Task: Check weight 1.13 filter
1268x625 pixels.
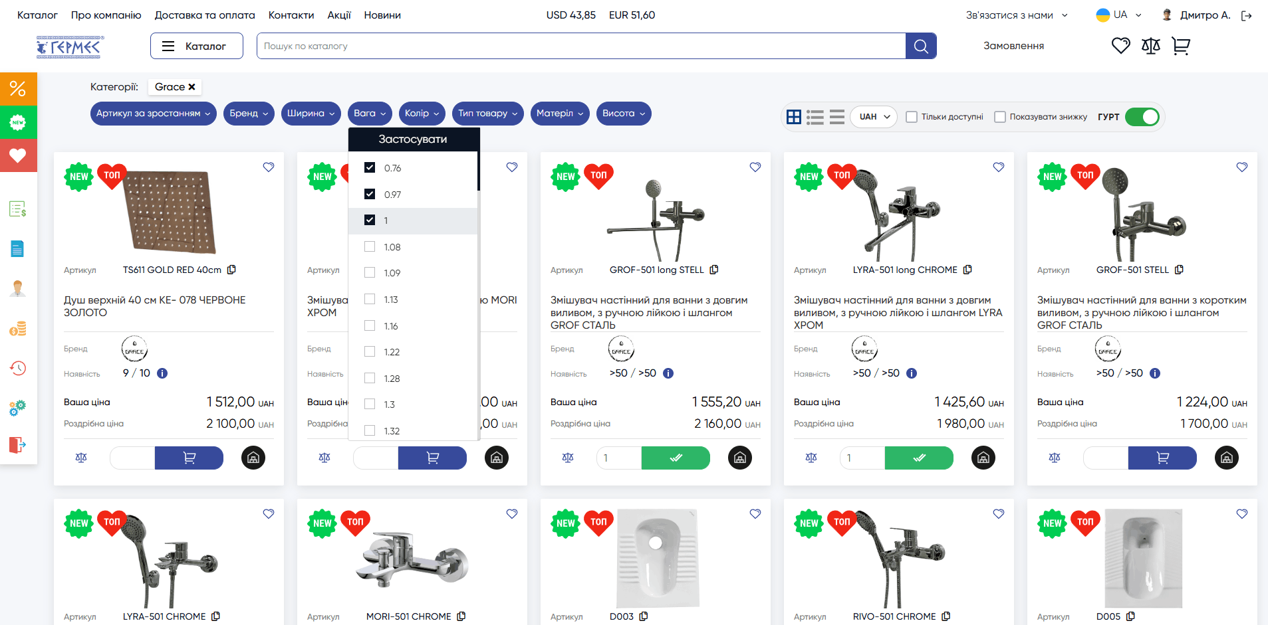Action: pos(370,299)
